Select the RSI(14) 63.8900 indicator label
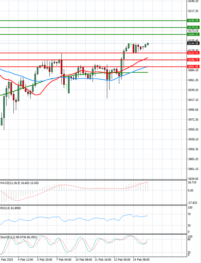This screenshot has width=201, height=263. [11, 208]
